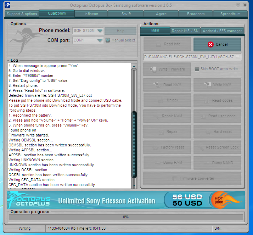The height and width of the screenshot is (235, 253).
Task: Click the Repair button icon
Action: [x=161, y=133]
